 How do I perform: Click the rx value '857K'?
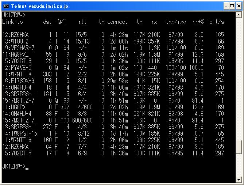pyautogui.click(x=154, y=41)
